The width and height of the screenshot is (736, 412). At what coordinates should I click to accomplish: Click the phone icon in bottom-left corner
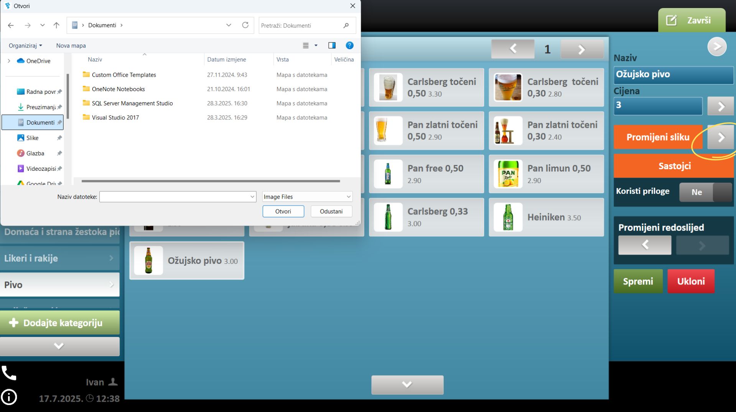9,373
